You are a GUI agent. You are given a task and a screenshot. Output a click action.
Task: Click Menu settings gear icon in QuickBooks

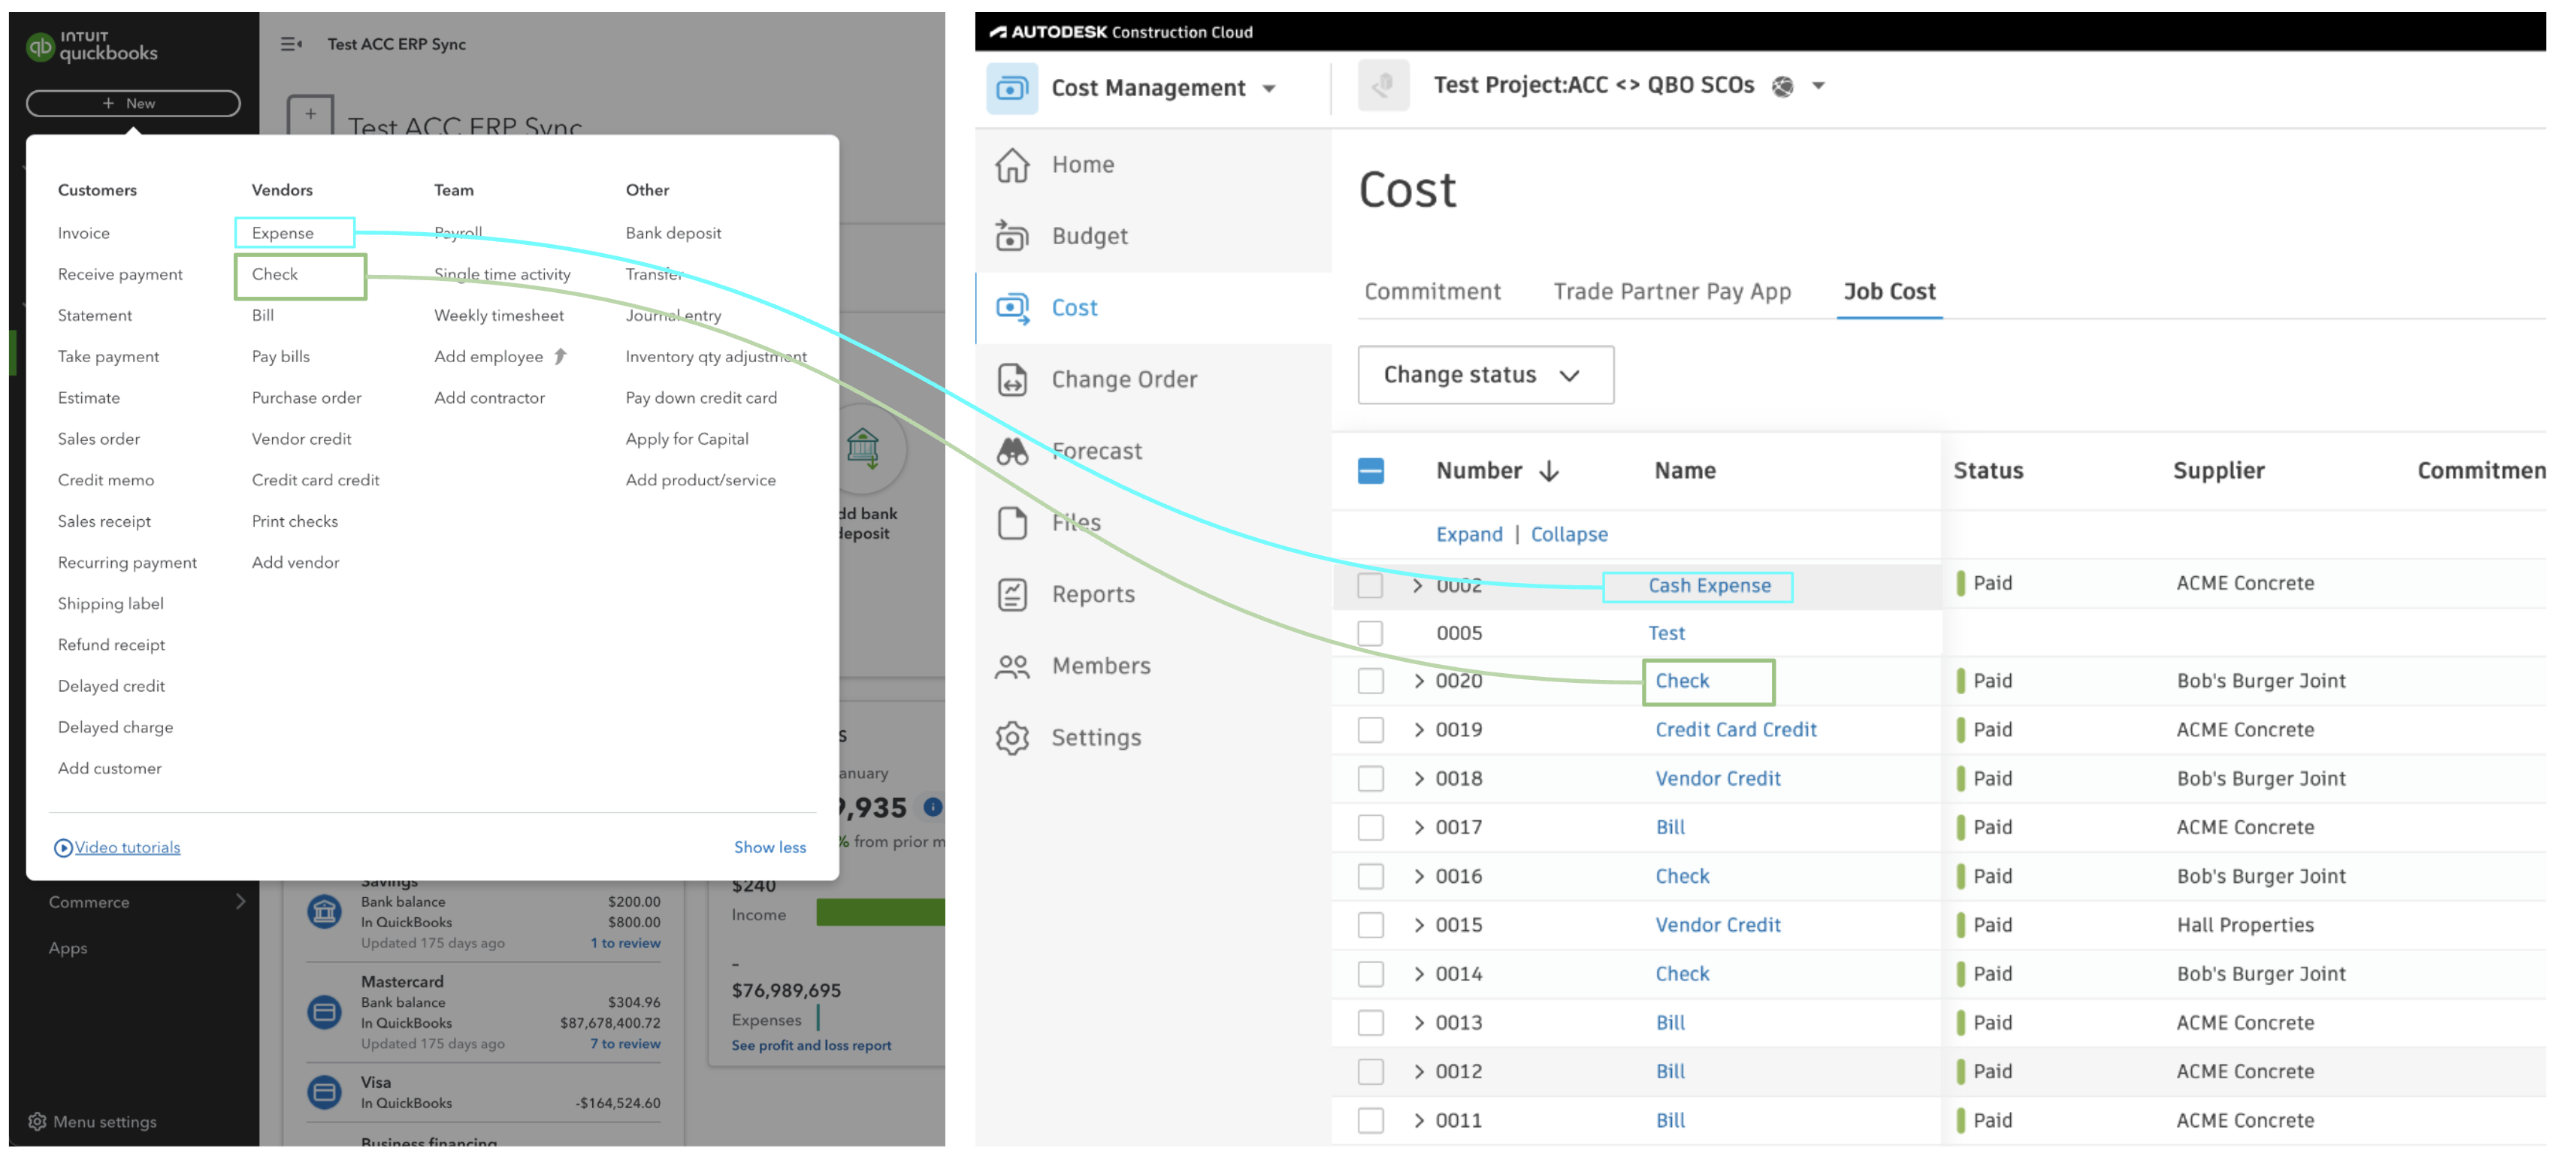(x=38, y=1121)
